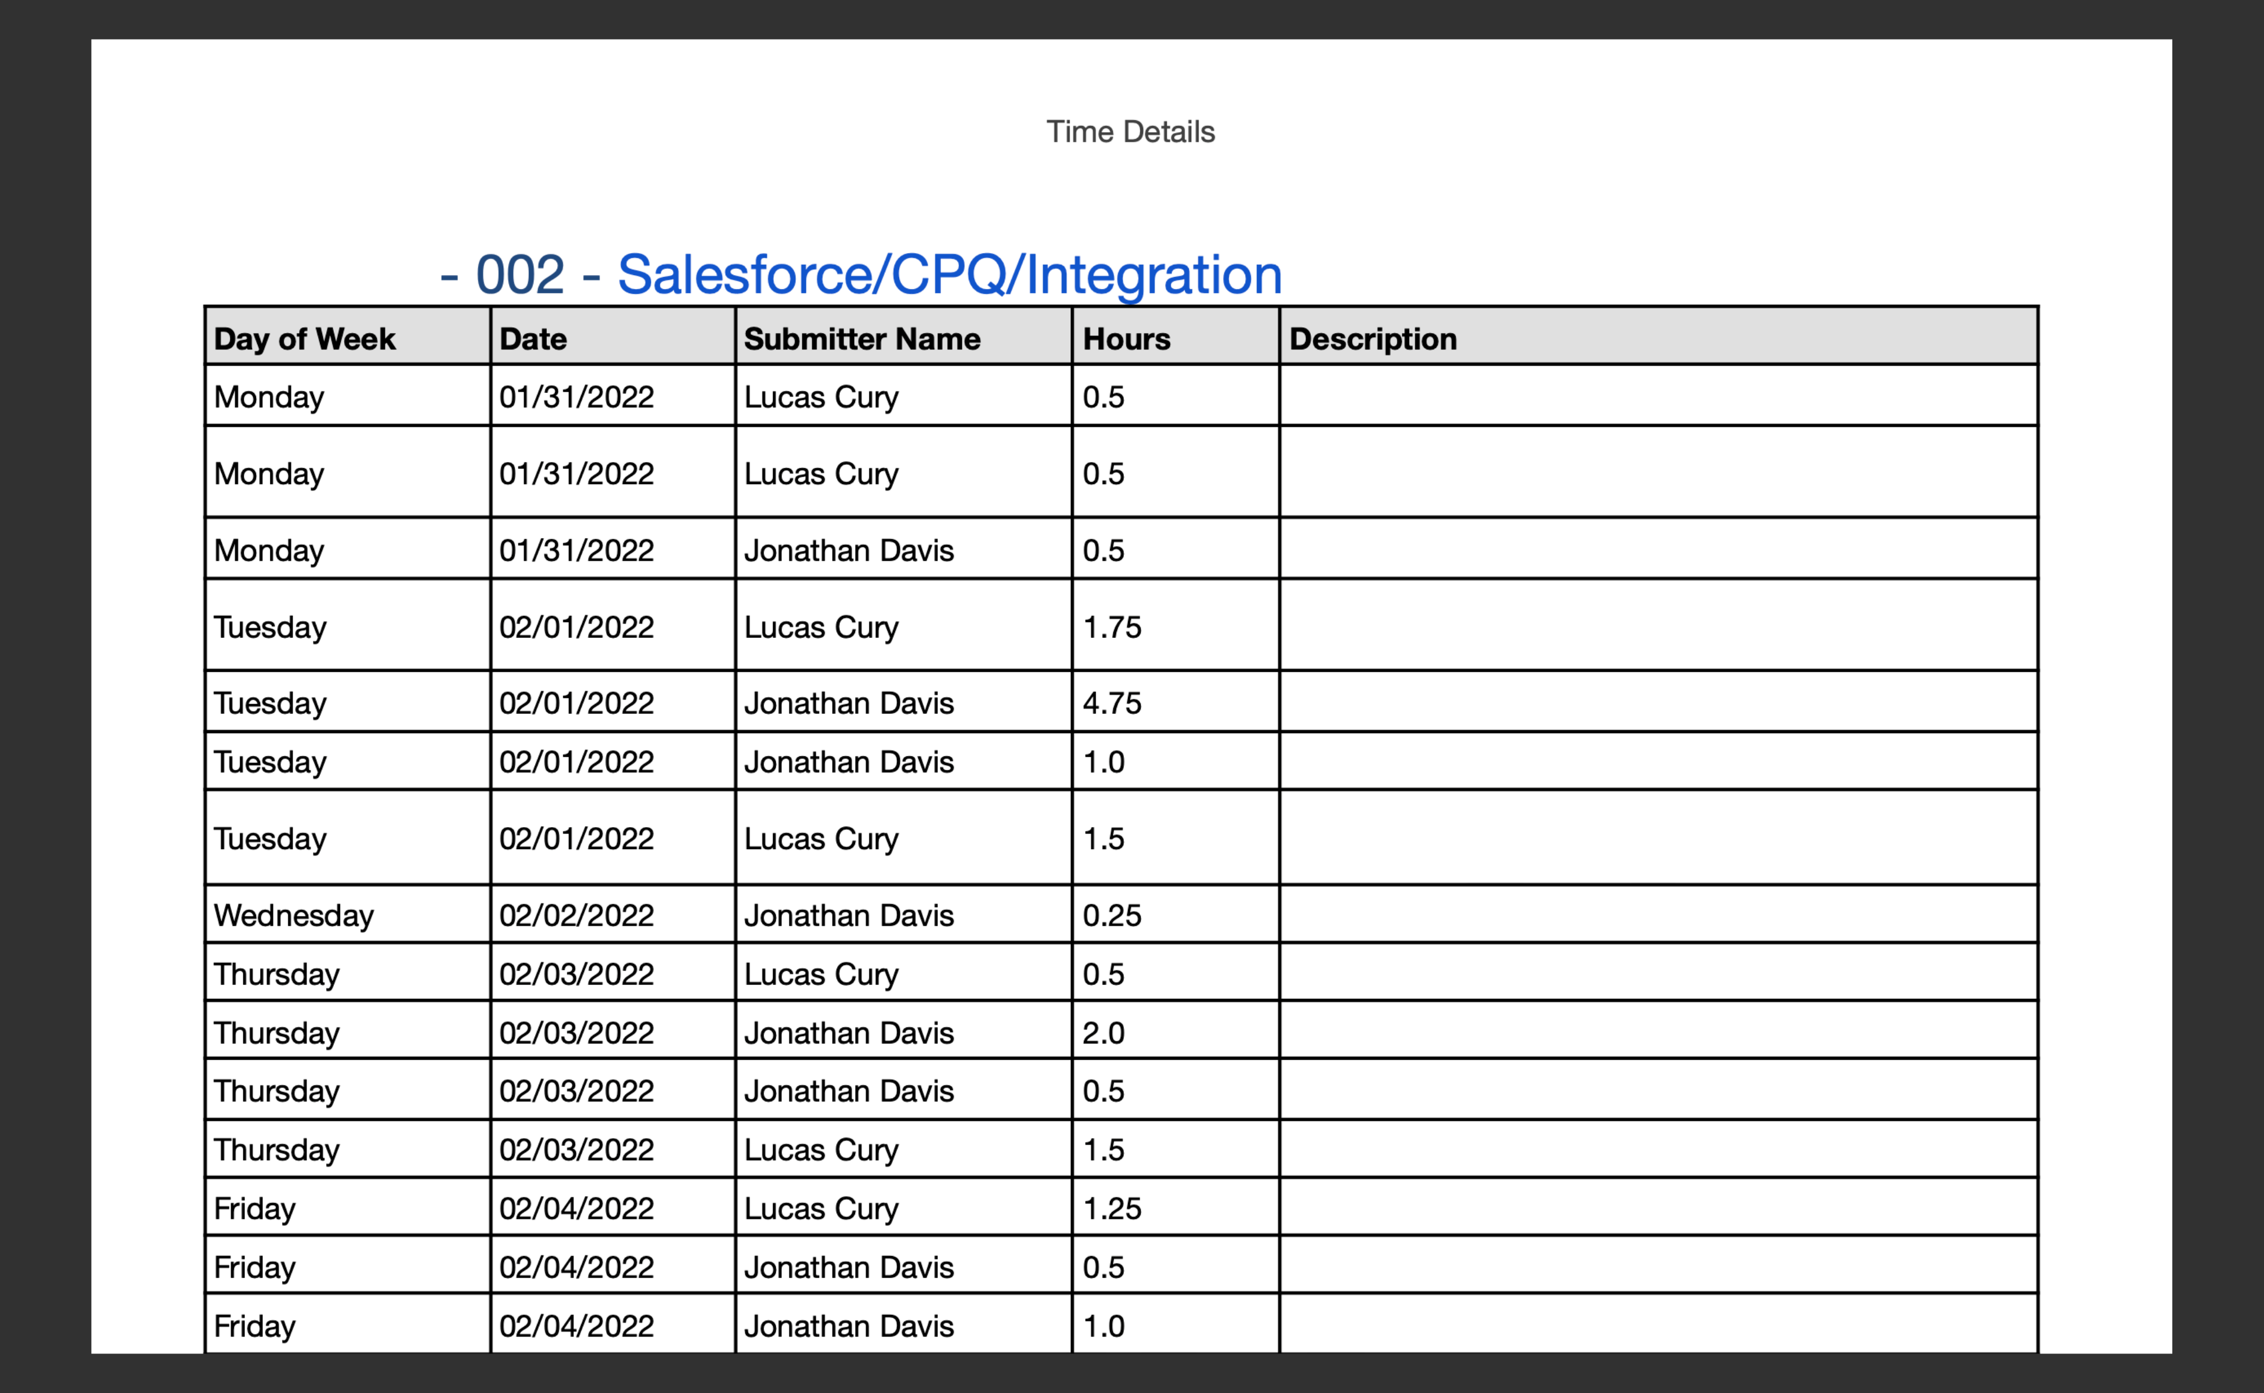The image size is (2264, 1393).
Task: Click the Time Details page title
Action: click(1131, 132)
